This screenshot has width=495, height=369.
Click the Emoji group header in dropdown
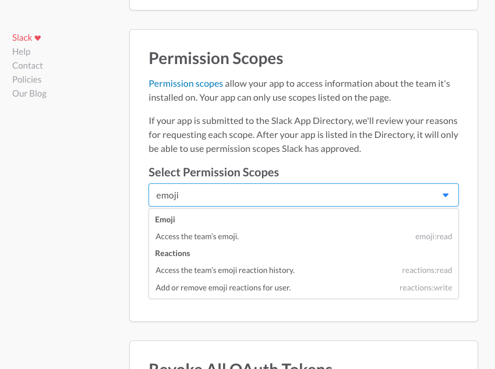[165, 219]
